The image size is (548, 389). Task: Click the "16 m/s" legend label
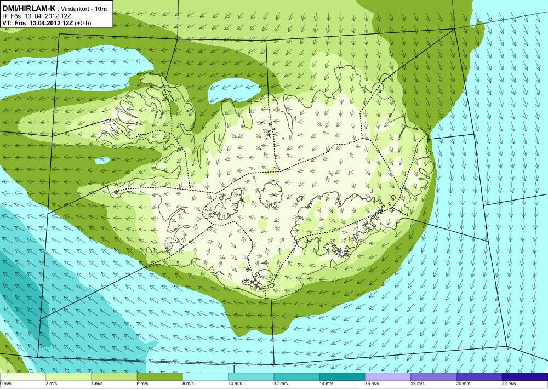(x=372, y=384)
